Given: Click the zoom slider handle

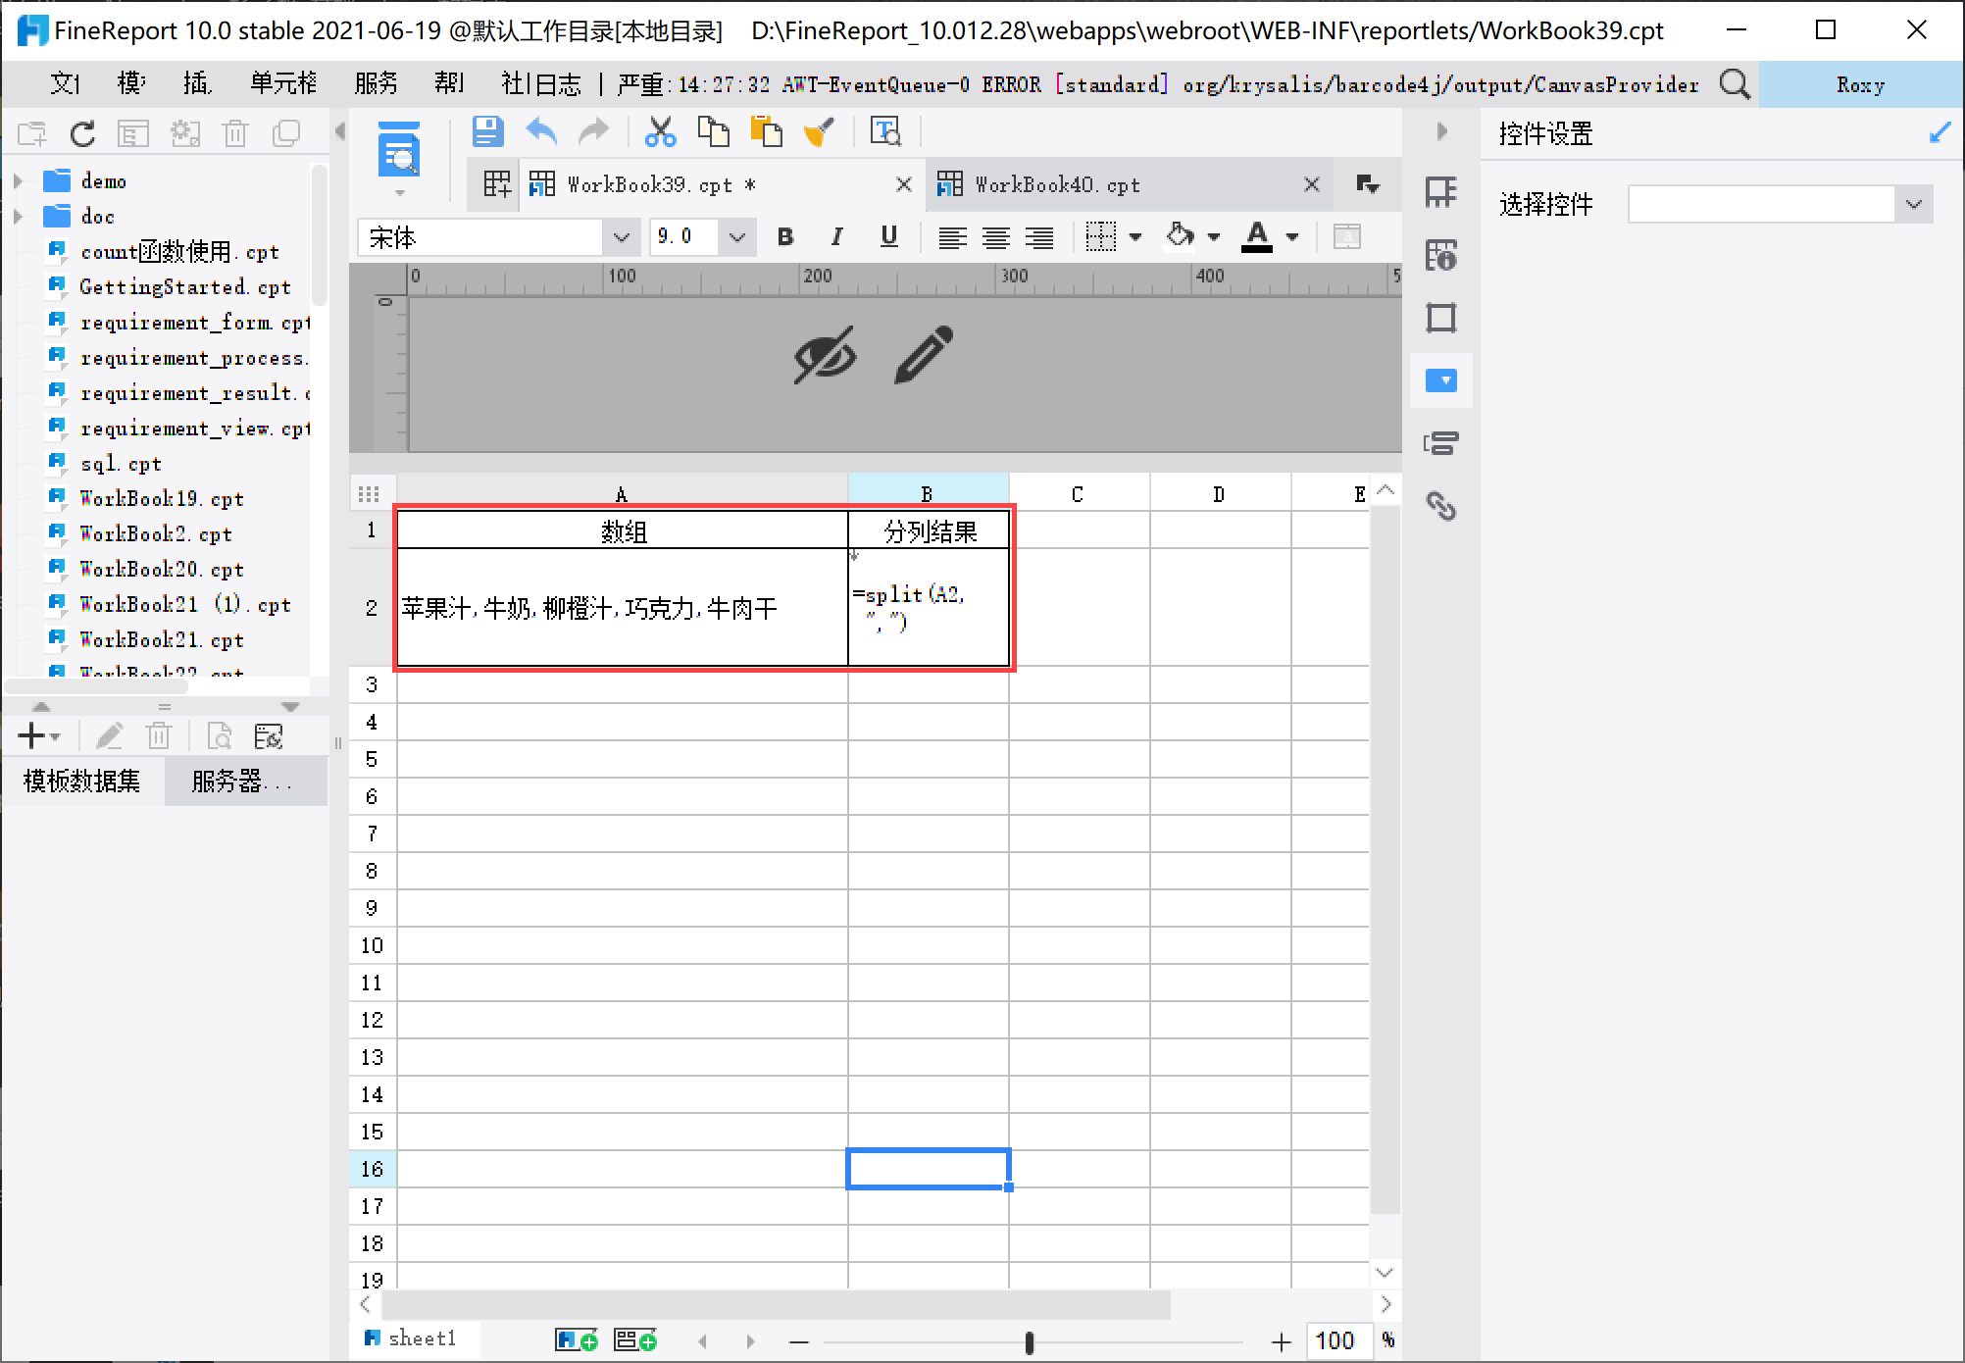Looking at the screenshot, I should pyautogui.click(x=1029, y=1341).
